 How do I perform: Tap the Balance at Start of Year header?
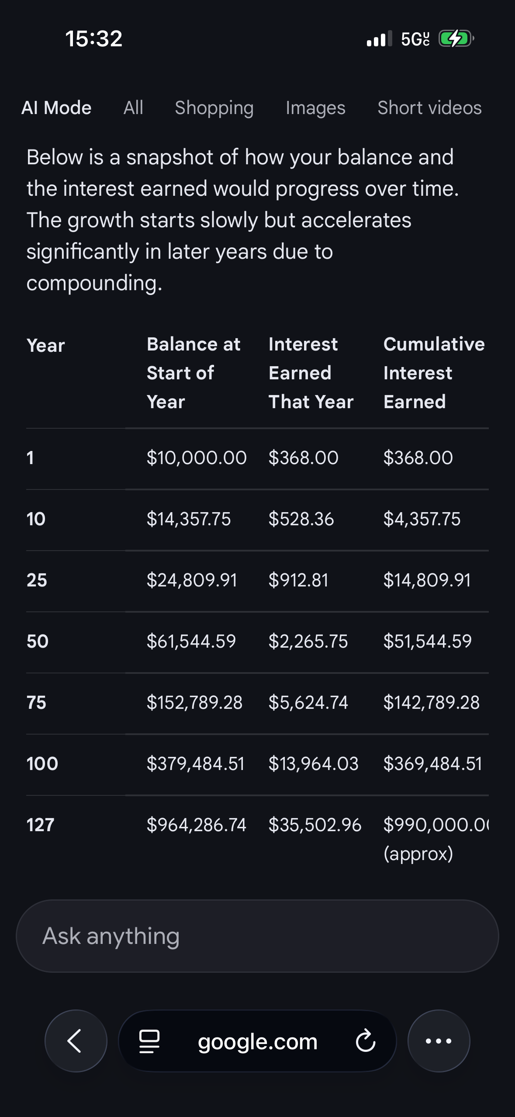(194, 373)
